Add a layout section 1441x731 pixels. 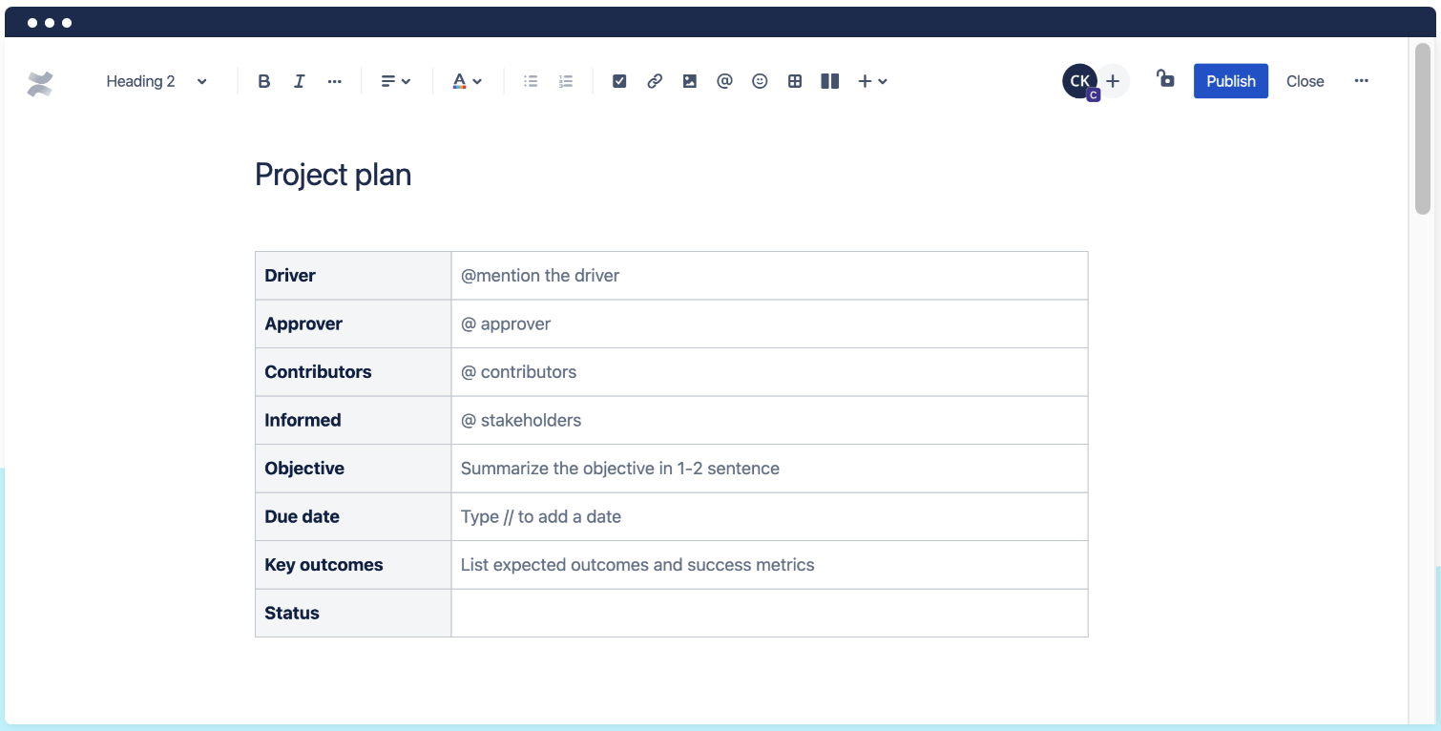(829, 81)
